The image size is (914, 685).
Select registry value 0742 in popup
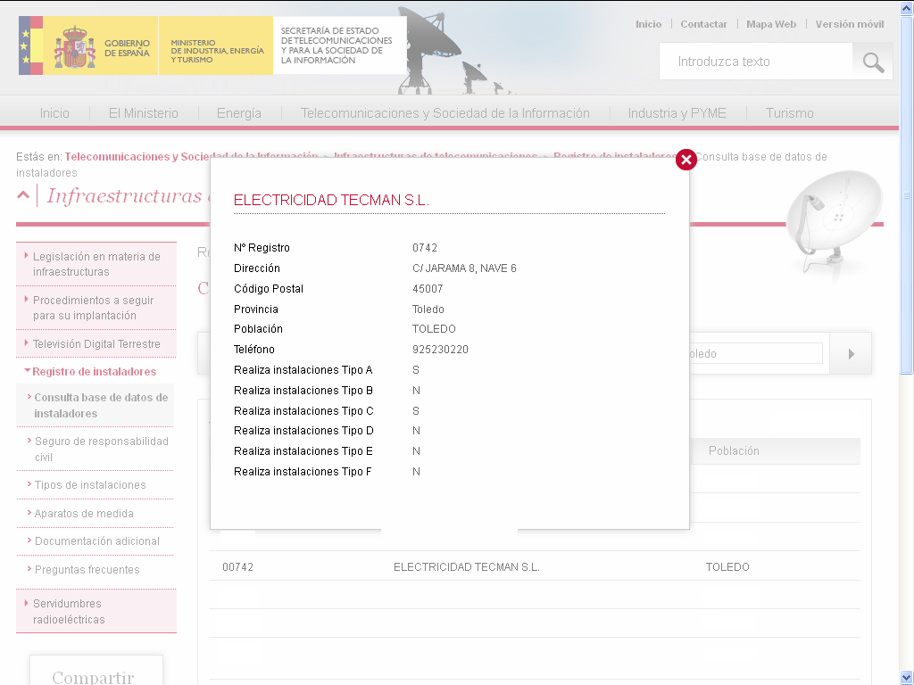tap(424, 248)
